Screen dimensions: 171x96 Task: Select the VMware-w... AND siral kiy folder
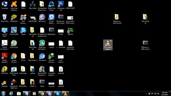[x=117, y=19]
